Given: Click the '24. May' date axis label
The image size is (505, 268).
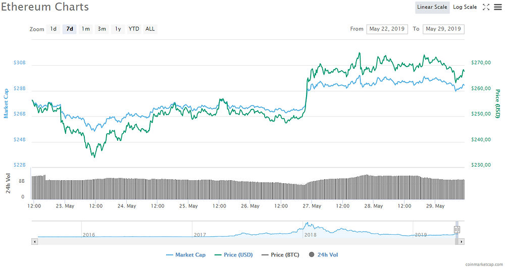Looking at the screenshot, I should pyautogui.click(x=127, y=206).
